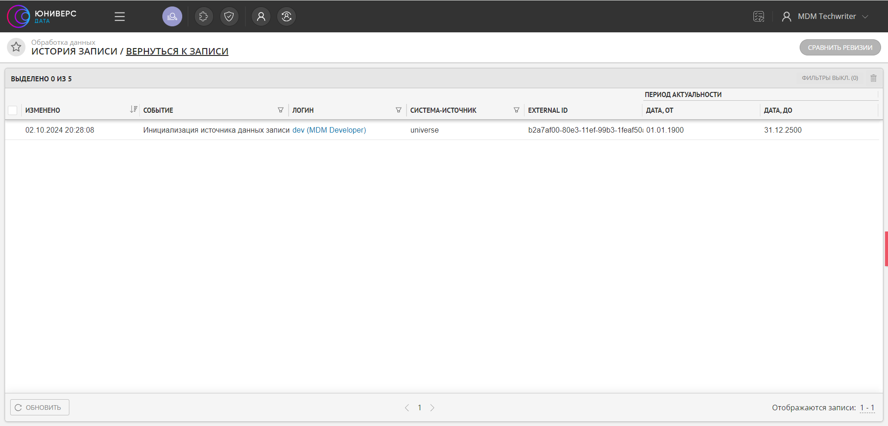Open the puzzle-piece data model icon

(x=203, y=17)
